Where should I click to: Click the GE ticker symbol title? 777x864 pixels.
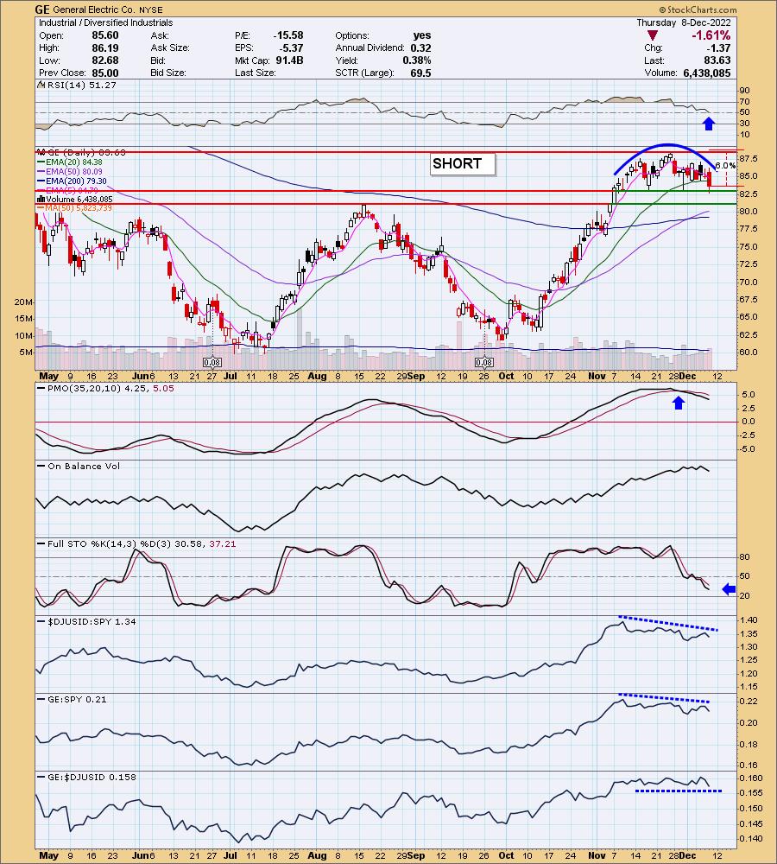tap(42, 10)
